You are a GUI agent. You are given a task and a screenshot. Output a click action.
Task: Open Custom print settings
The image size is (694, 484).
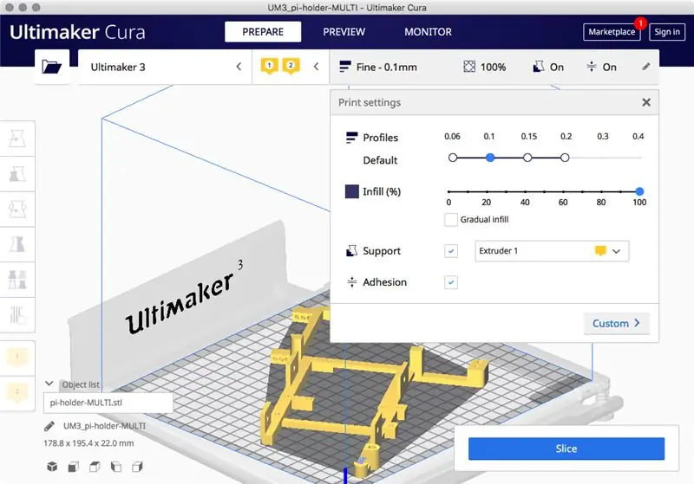click(617, 323)
